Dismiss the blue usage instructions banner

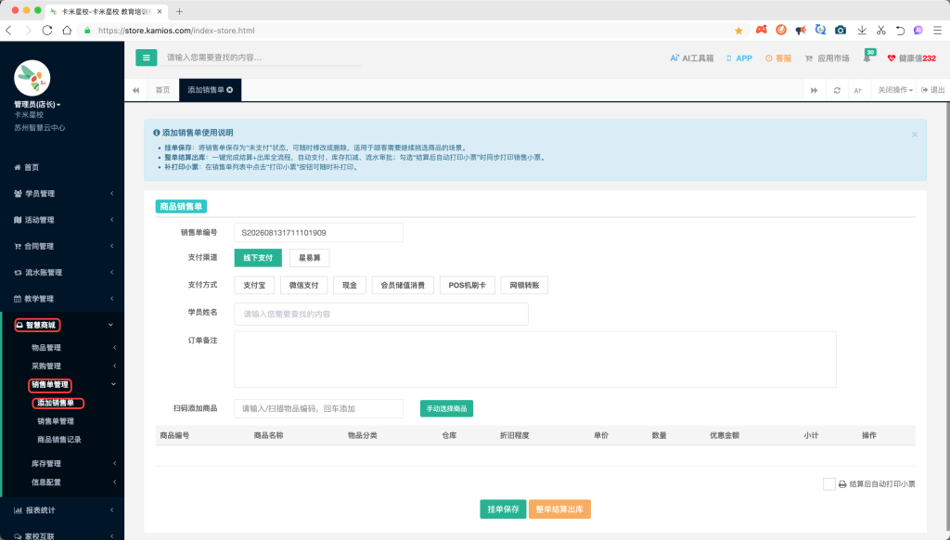914,135
